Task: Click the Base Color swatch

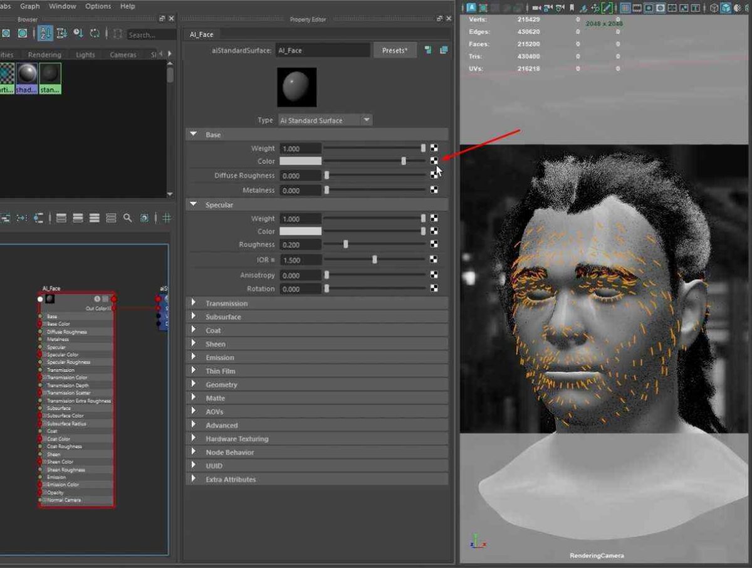Action: coord(300,161)
